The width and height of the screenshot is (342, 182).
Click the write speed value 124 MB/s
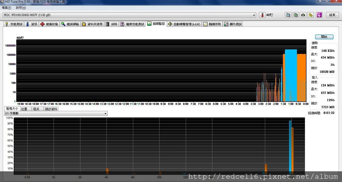(328, 85)
